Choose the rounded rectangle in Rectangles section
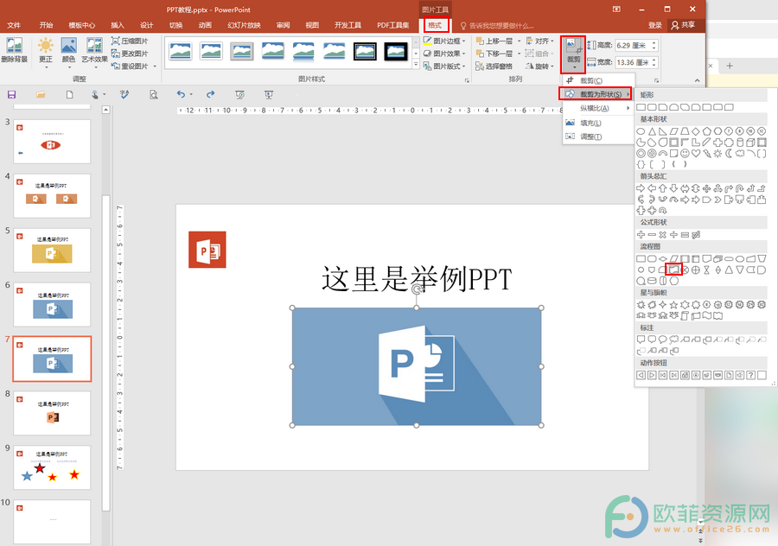The image size is (778, 546). [x=652, y=107]
